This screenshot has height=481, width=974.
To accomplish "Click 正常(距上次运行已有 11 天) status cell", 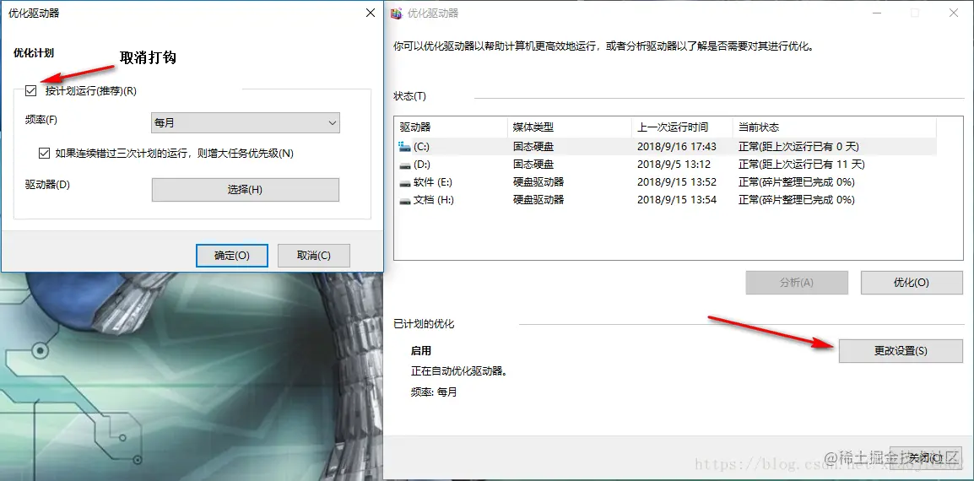I will click(x=801, y=165).
